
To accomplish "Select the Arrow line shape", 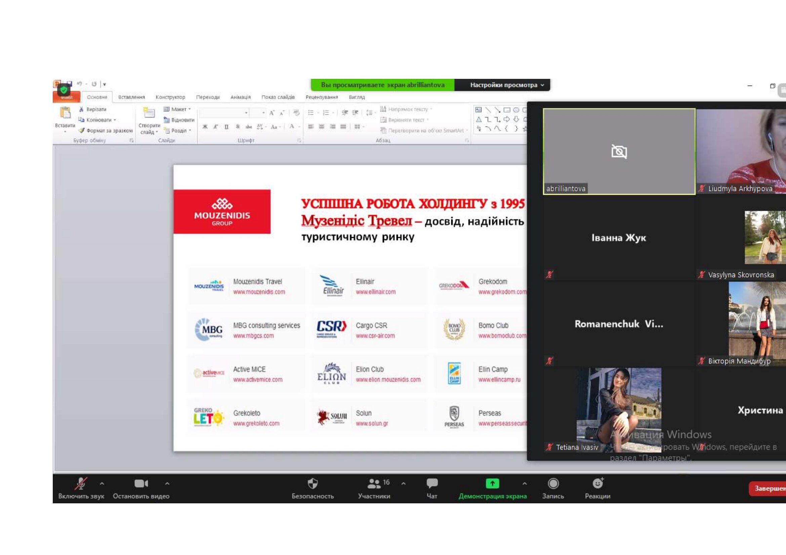I will point(497,110).
